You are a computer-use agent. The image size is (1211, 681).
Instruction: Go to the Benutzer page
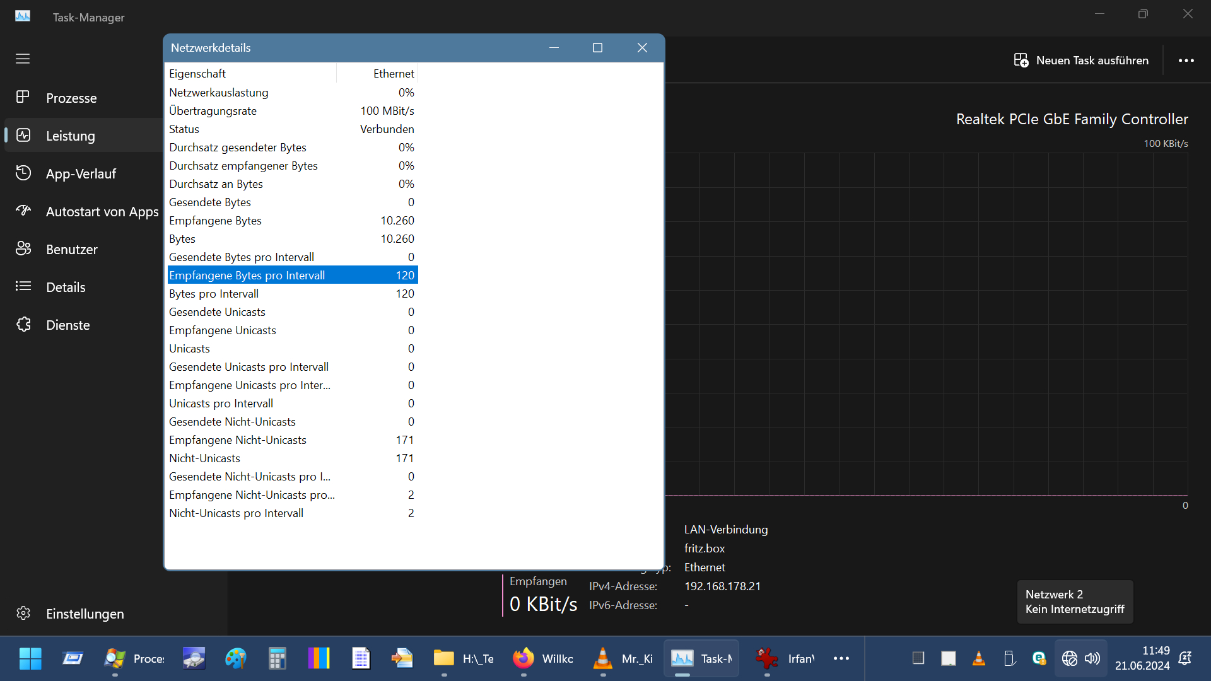pos(71,250)
